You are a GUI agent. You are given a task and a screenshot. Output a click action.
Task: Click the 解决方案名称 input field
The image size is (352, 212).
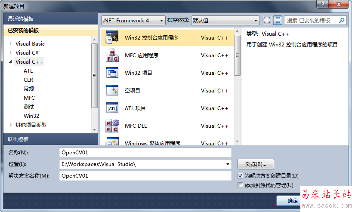[x=145, y=175]
